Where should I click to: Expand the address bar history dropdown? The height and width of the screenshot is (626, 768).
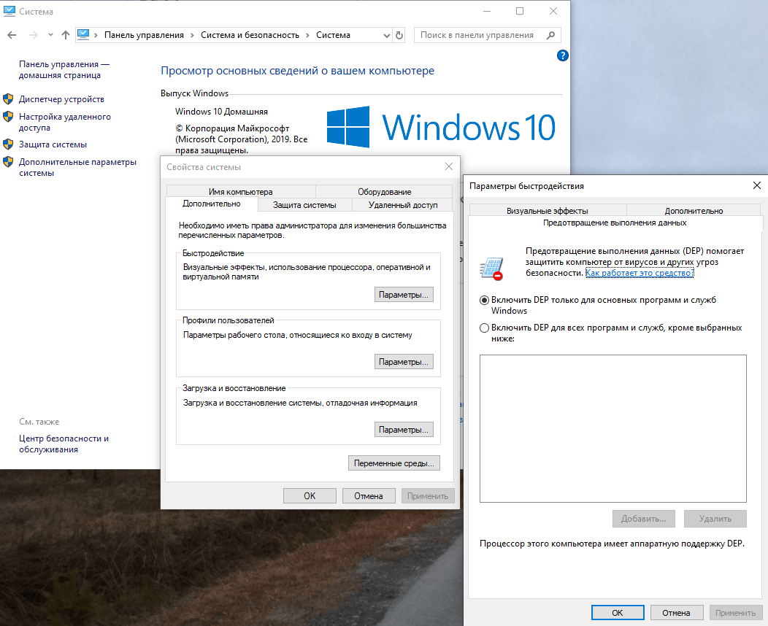386,35
